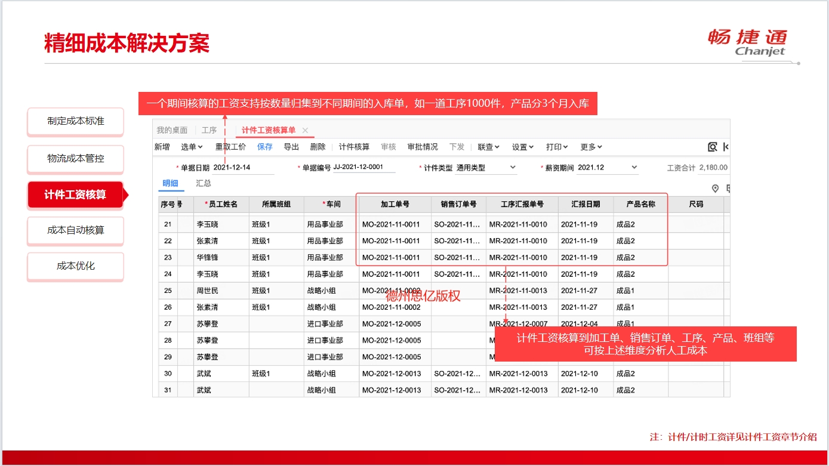
Task: Open the 薪资期间 dropdown
Action: pyautogui.click(x=608, y=168)
